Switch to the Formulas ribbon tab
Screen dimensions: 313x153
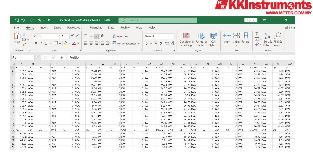(x=96, y=28)
